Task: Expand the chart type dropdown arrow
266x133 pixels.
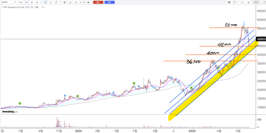Action: click(60, 2)
